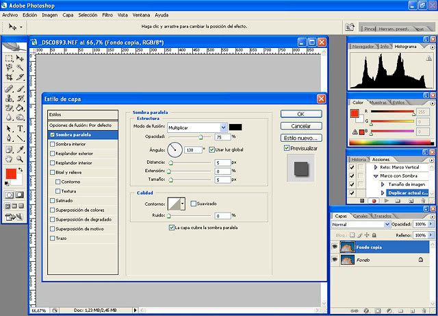Open the Ventana menu
438x316 pixels.
pyautogui.click(x=141, y=15)
